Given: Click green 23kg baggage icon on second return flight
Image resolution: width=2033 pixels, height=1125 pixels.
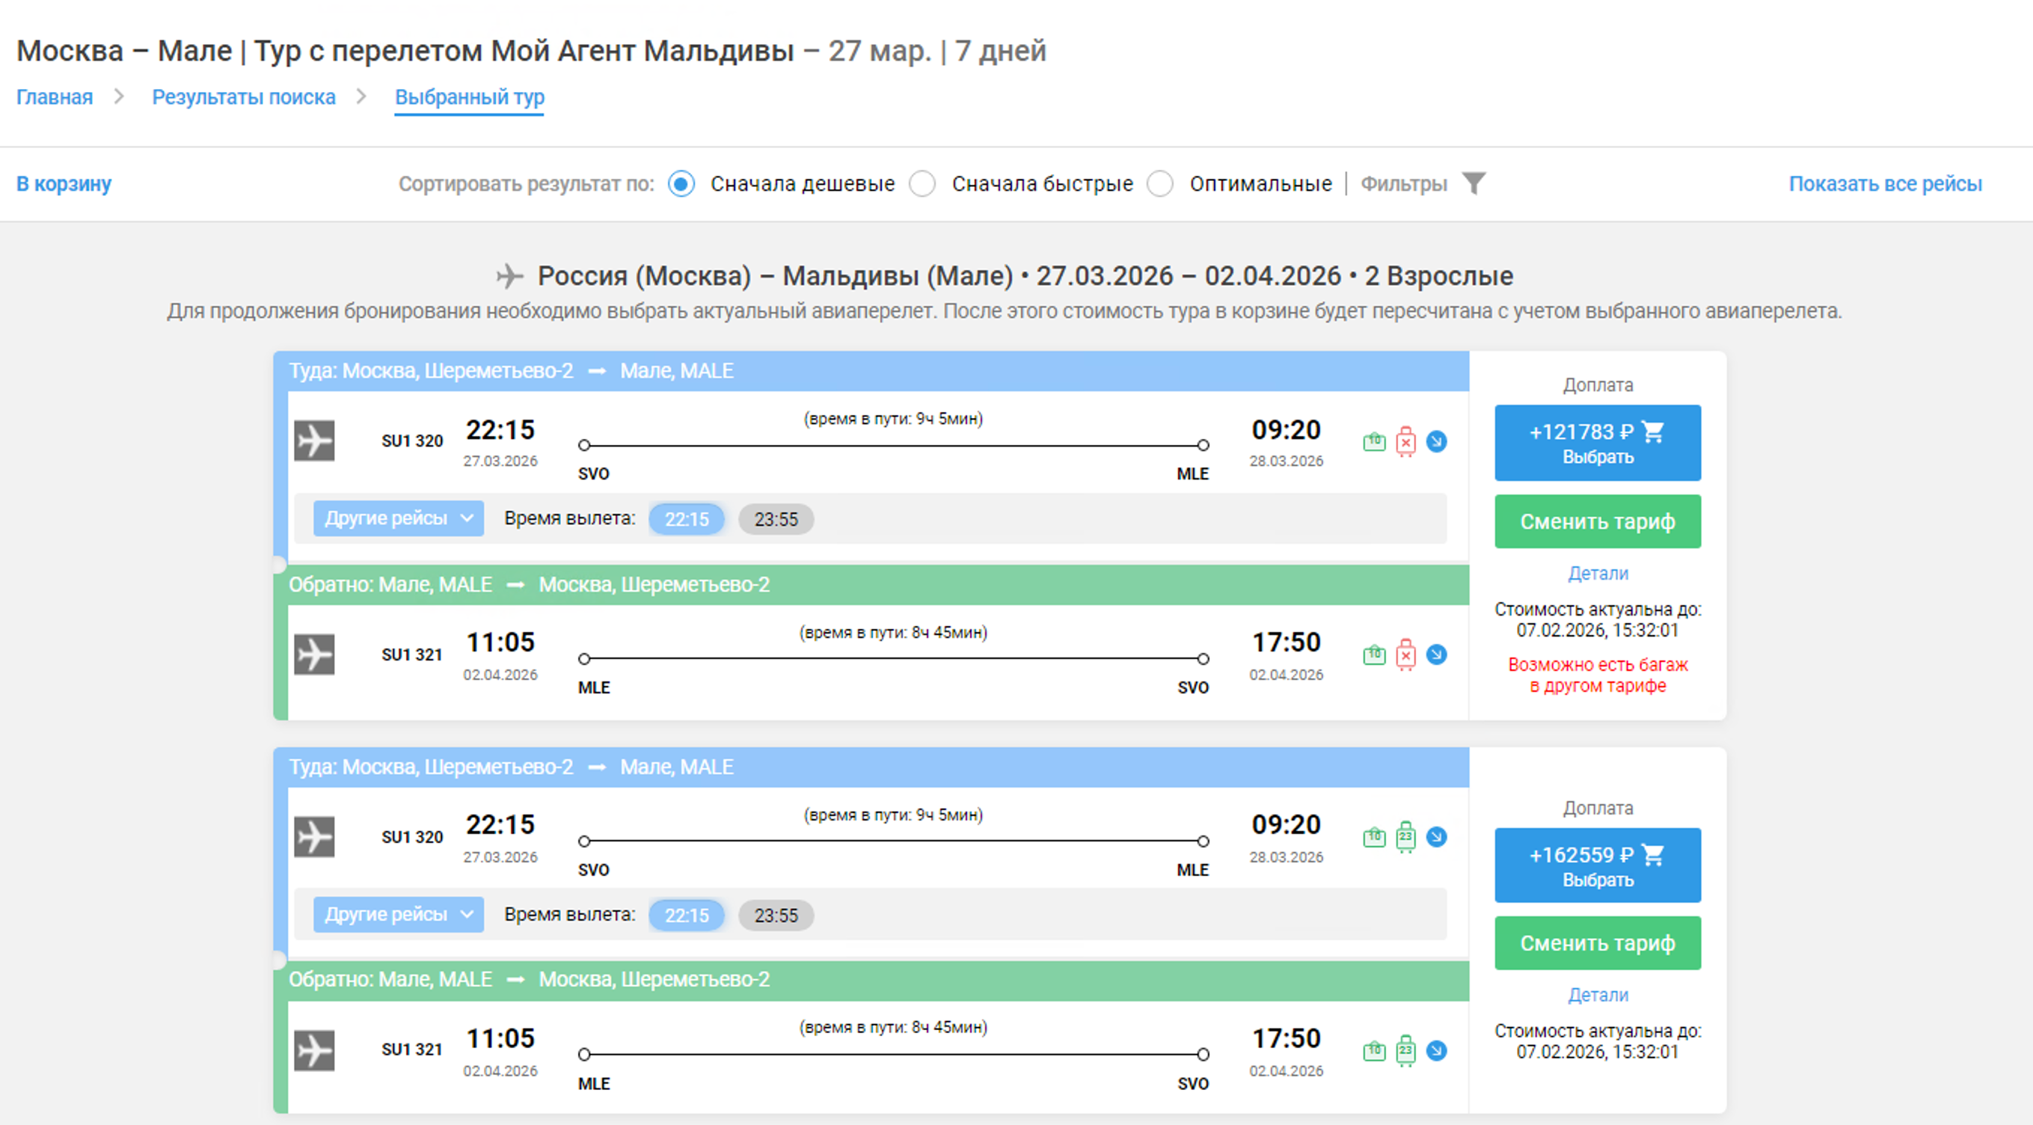Looking at the screenshot, I should point(1405,1051).
